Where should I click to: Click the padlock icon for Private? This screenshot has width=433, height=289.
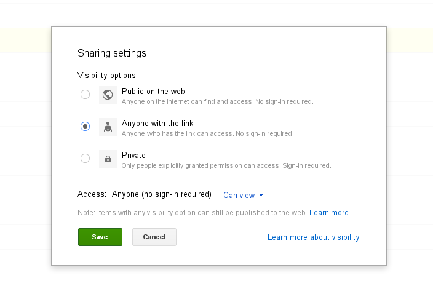[x=108, y=159]
